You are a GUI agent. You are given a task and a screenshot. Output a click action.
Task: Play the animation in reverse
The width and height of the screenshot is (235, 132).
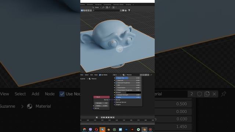(106, 117)
